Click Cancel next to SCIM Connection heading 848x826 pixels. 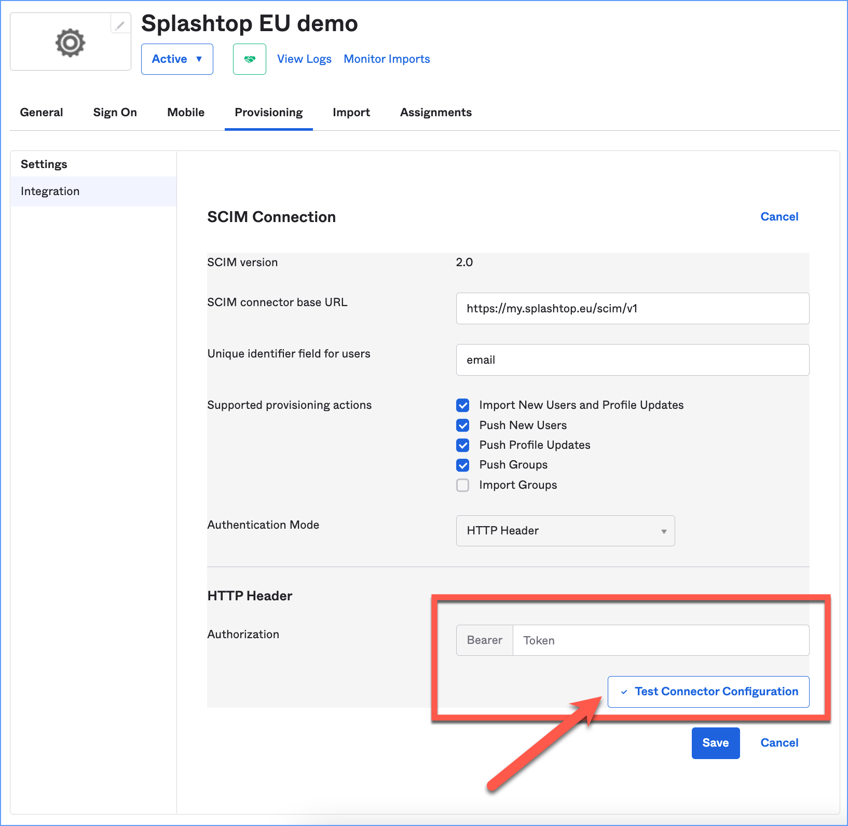coord(779,217)
